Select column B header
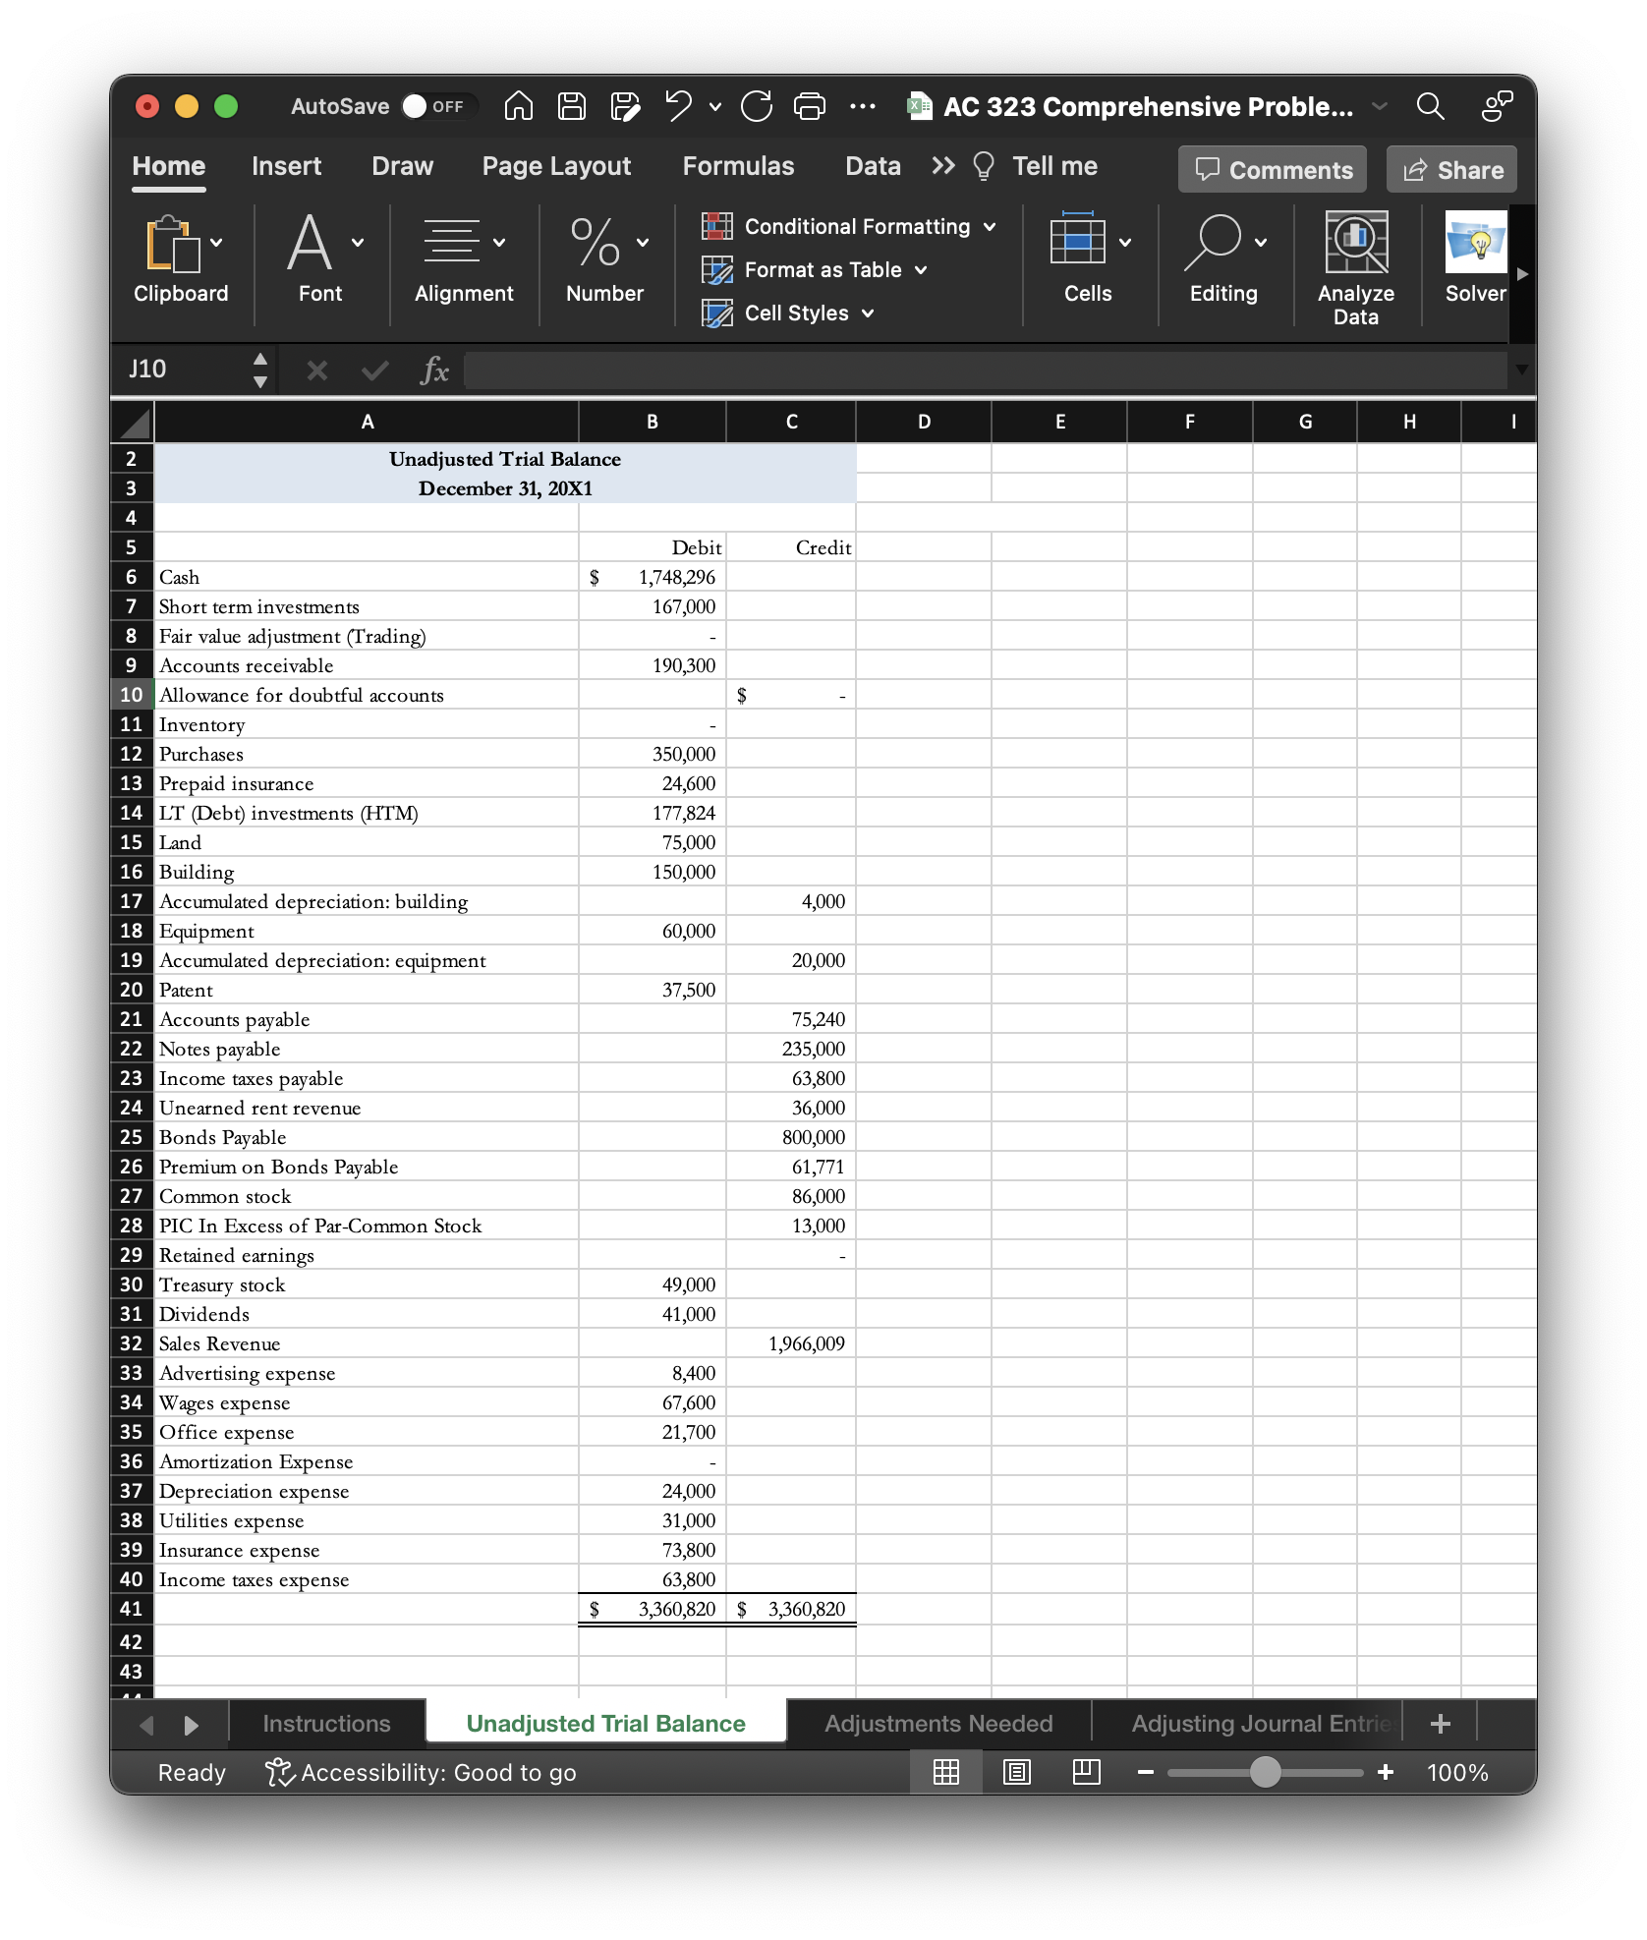1647x1940 pixels. coord(653,423)
